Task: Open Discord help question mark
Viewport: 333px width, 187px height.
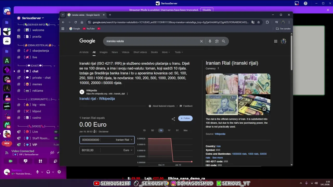Action: click(x=305, y=3)
